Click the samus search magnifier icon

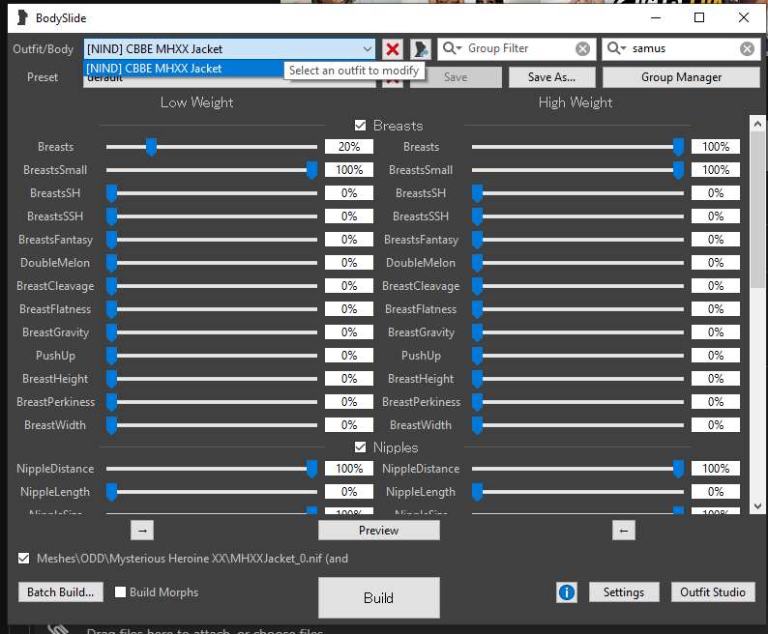617,48
